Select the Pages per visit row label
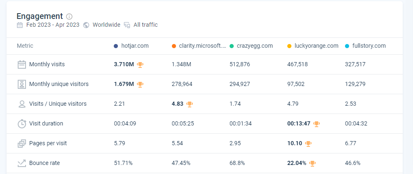The width and height of the screenshot is (413, 174). [x=48, y=143]
